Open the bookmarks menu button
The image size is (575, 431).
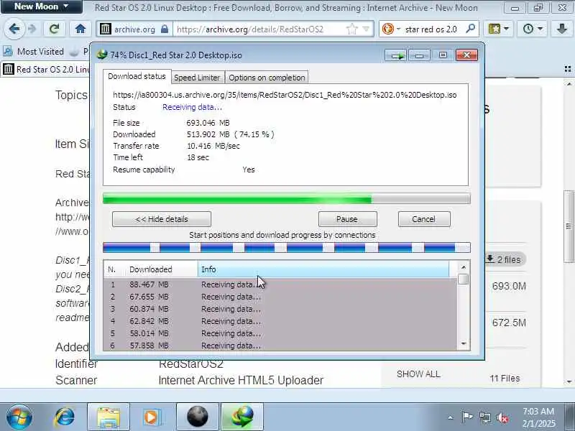(498, 29)
